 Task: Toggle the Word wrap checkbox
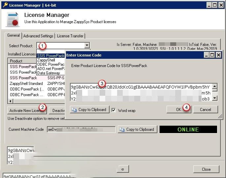(x=113, y=110)
